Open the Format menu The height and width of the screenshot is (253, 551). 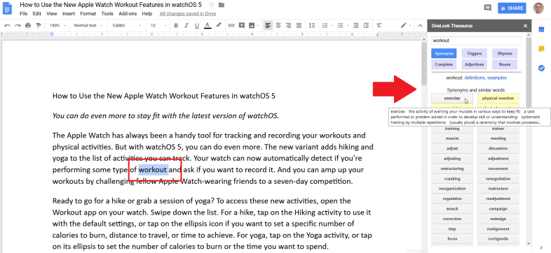(x=88, y=14)
